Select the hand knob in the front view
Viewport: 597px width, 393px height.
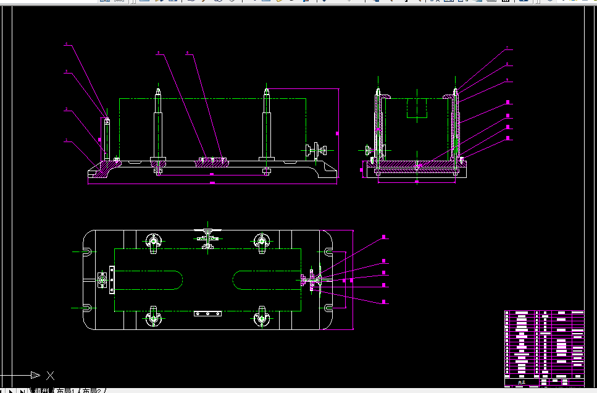(316, 150)
